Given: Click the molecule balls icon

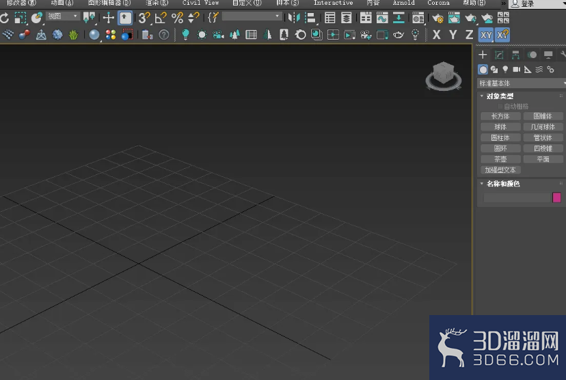Looking at the screenshot, I should [24, 35].
